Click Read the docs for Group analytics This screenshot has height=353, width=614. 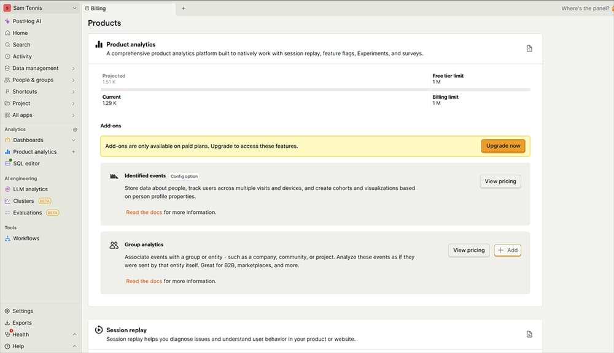pyautogui.click(x=144, y=281)
